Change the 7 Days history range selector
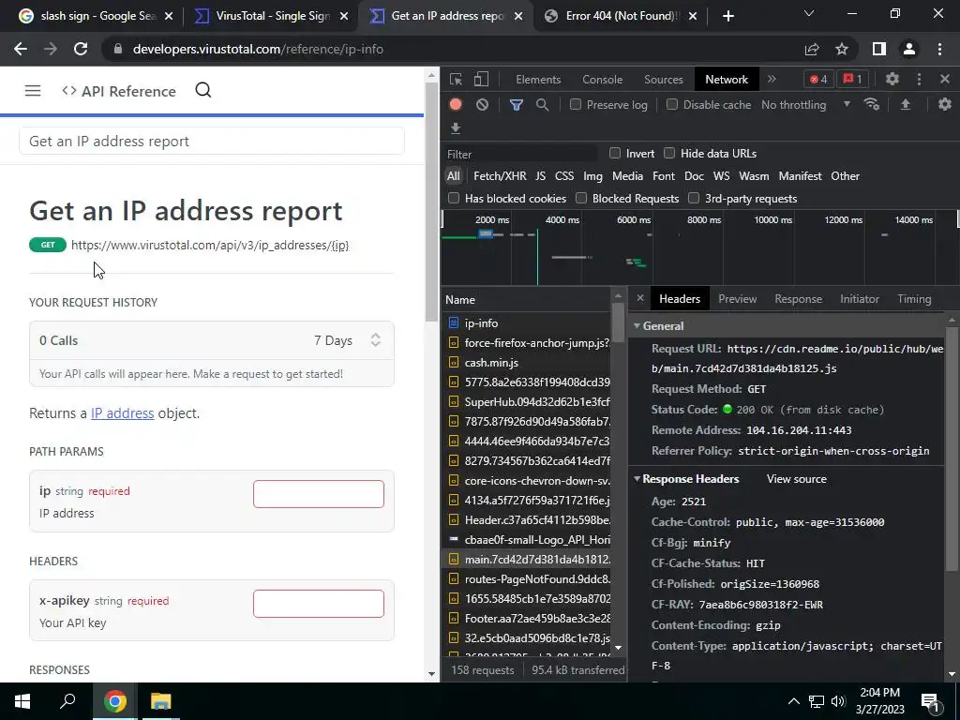 point(348,340)
